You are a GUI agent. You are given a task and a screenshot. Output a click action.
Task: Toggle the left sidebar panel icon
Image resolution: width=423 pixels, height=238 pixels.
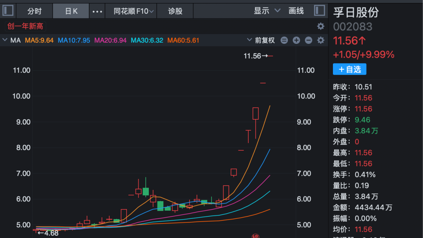pos(8,11)
